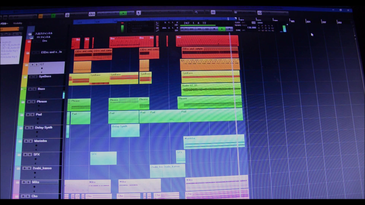Open the 入出力チャンネル folder
The width and height of the screenshot is (365, 205).
click(x=30, y=34)
